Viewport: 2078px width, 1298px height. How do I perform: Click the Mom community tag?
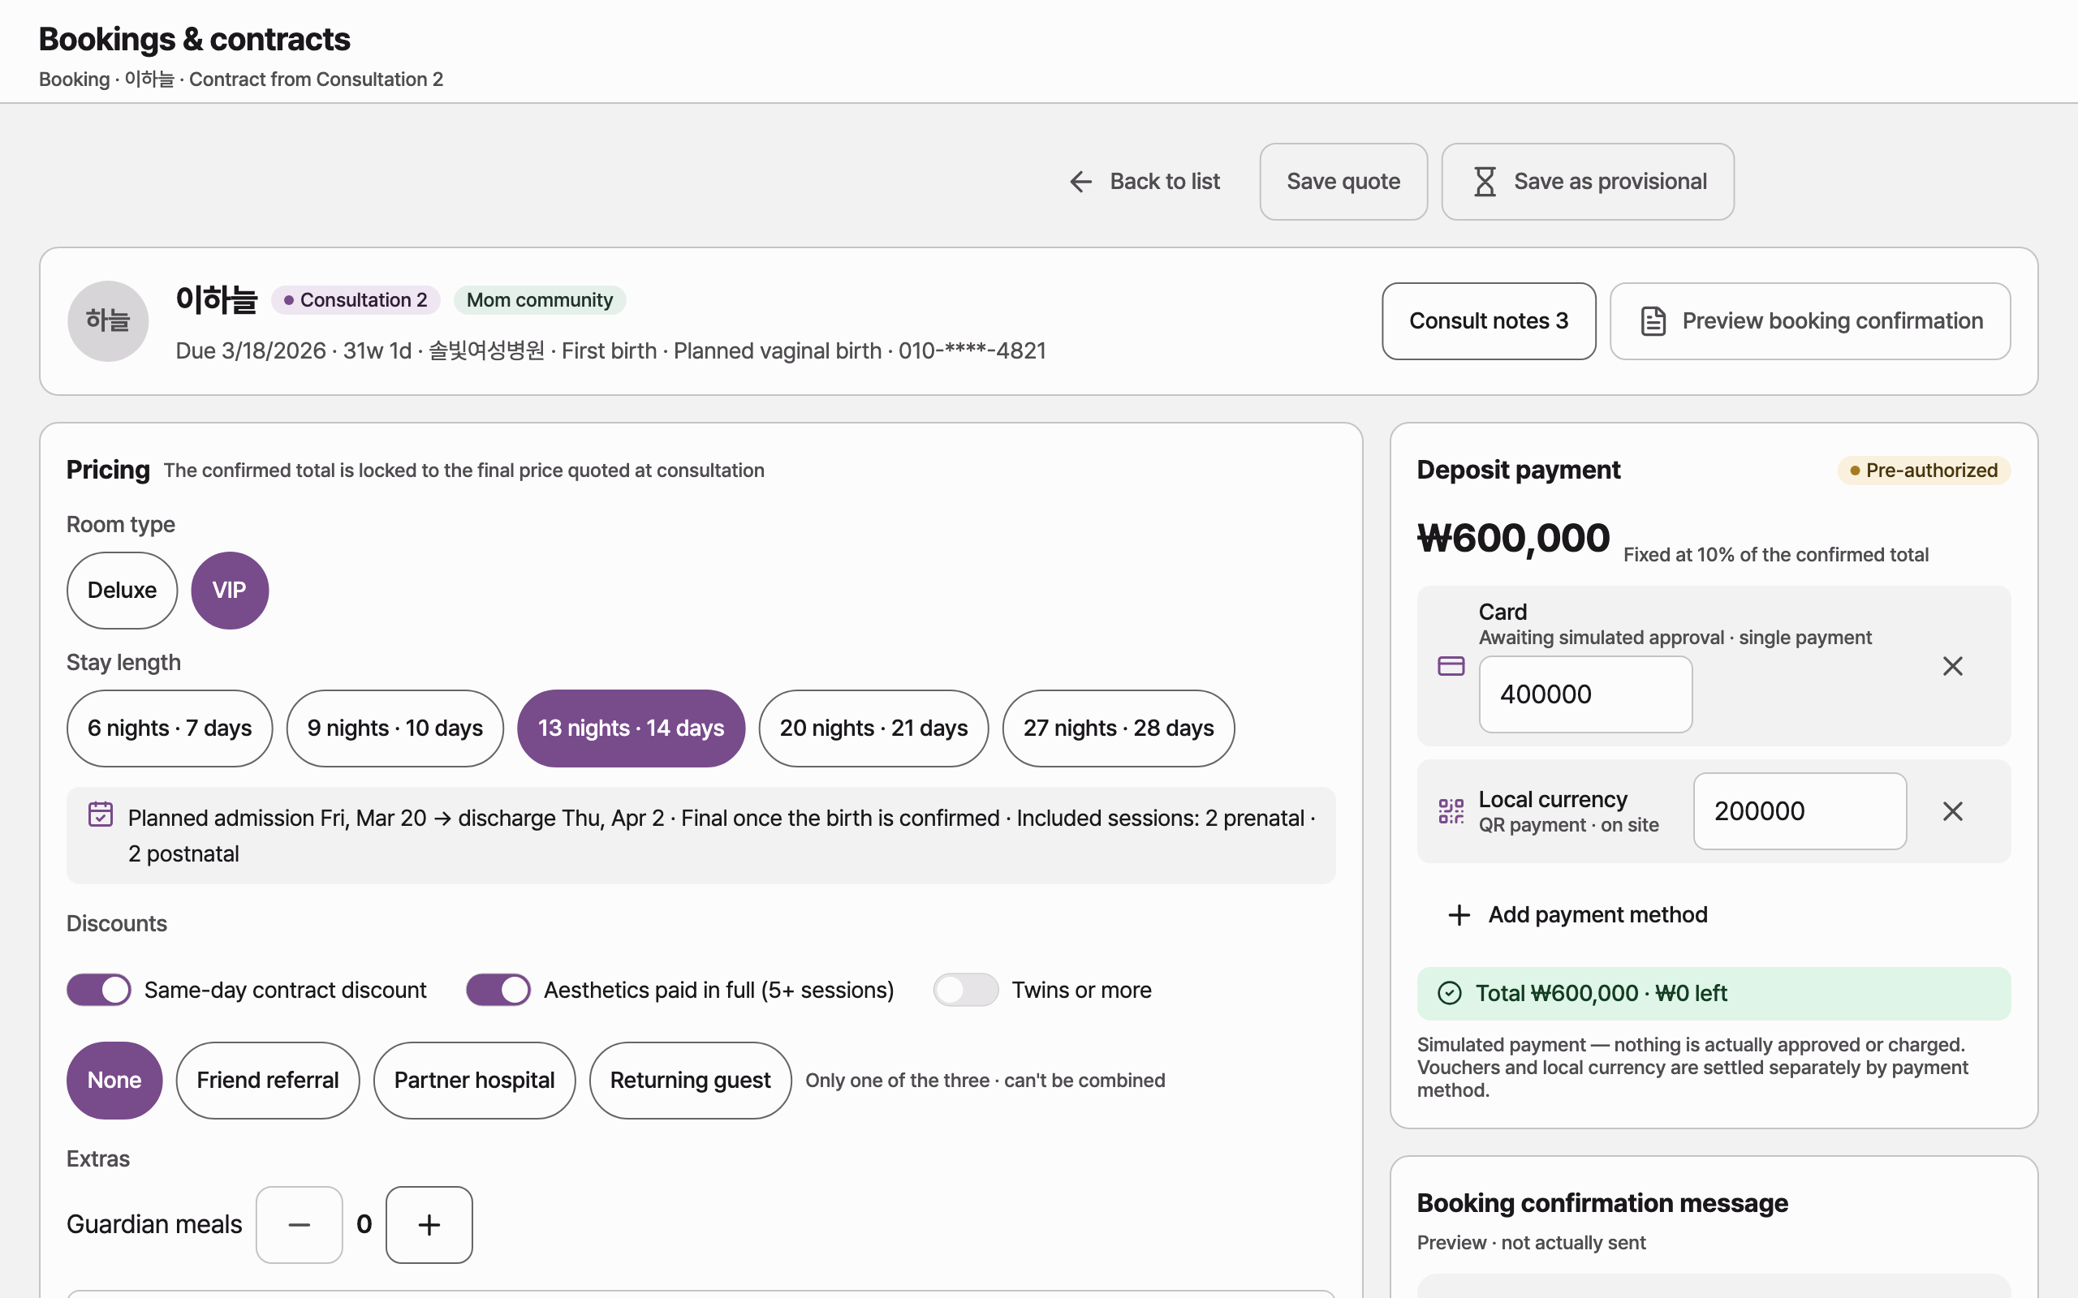pos(539,300)
